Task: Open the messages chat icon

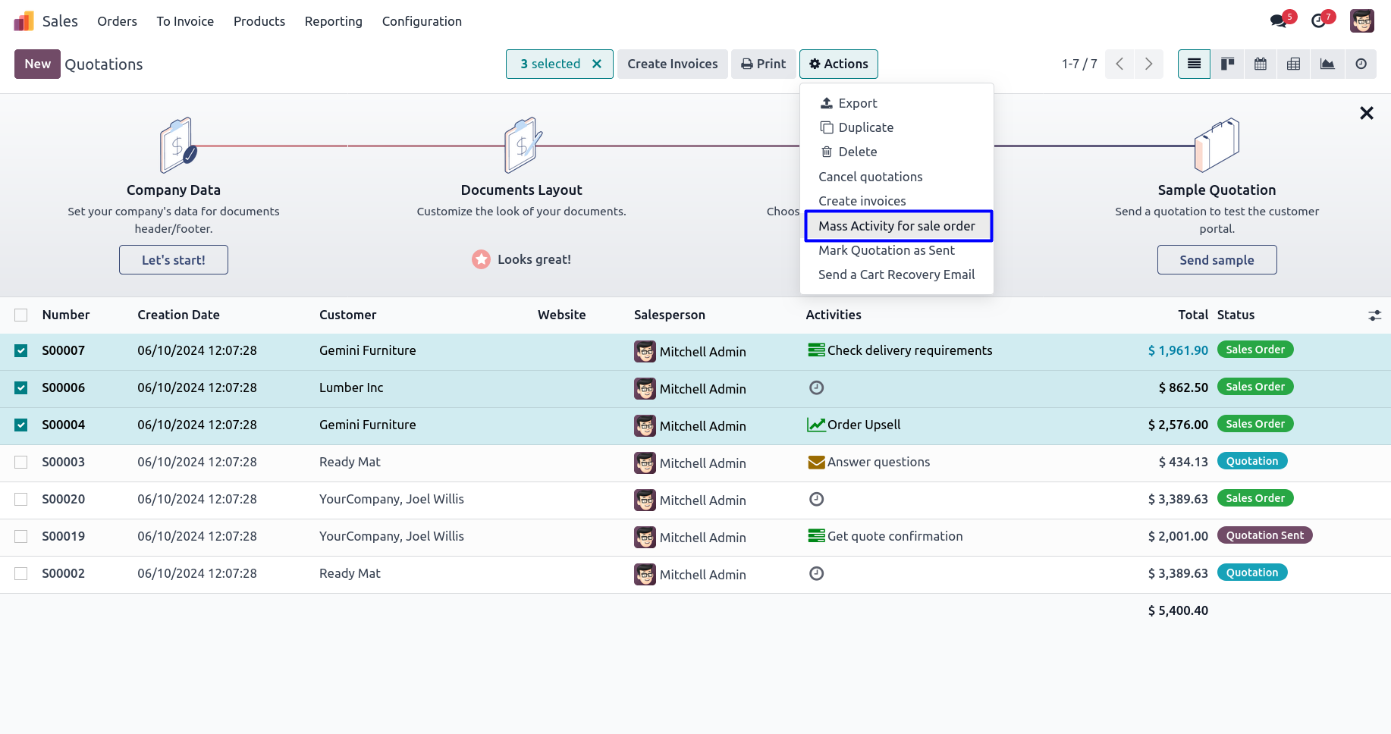Action: point(1279,20)
